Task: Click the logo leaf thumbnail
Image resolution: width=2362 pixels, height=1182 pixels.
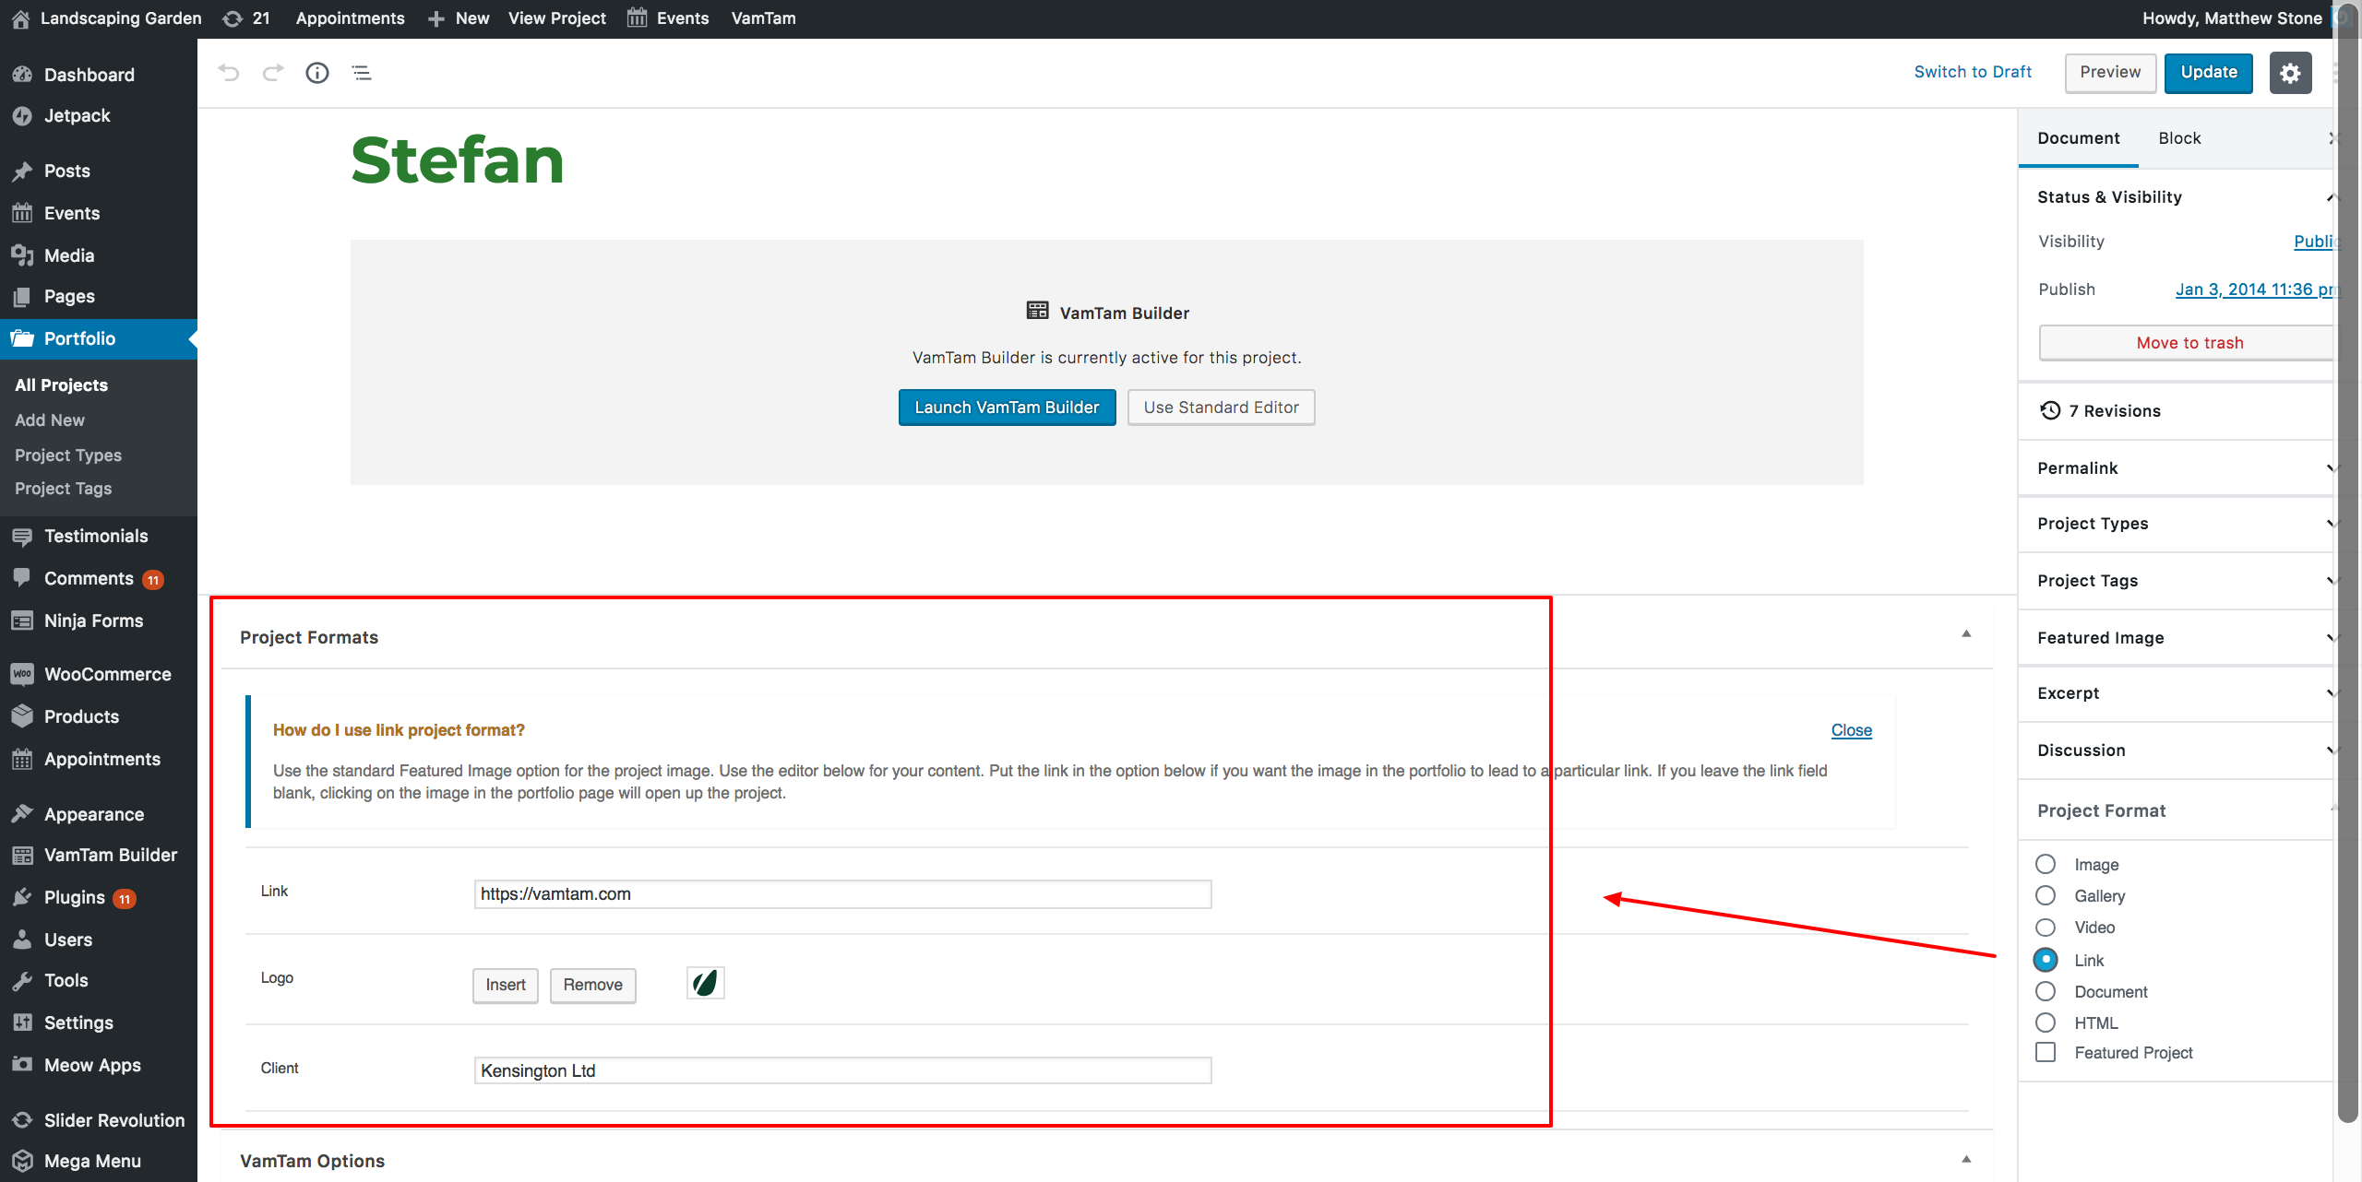Action: 705,983
